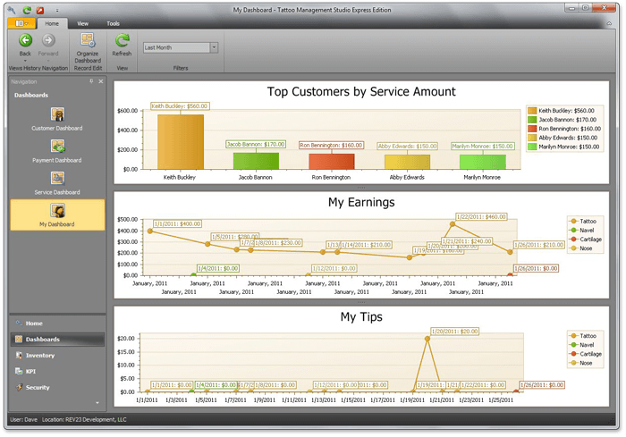Click the Keith Buckley bar in chart
The image size is (626, 437).
pos(181,141)
